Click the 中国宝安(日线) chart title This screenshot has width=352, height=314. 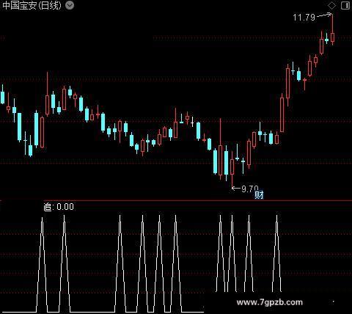[32, 5]
